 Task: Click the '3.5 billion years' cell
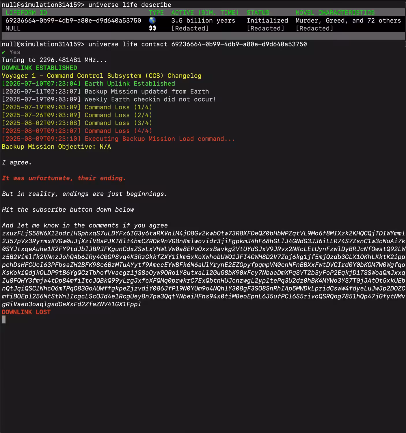point(203,20)
